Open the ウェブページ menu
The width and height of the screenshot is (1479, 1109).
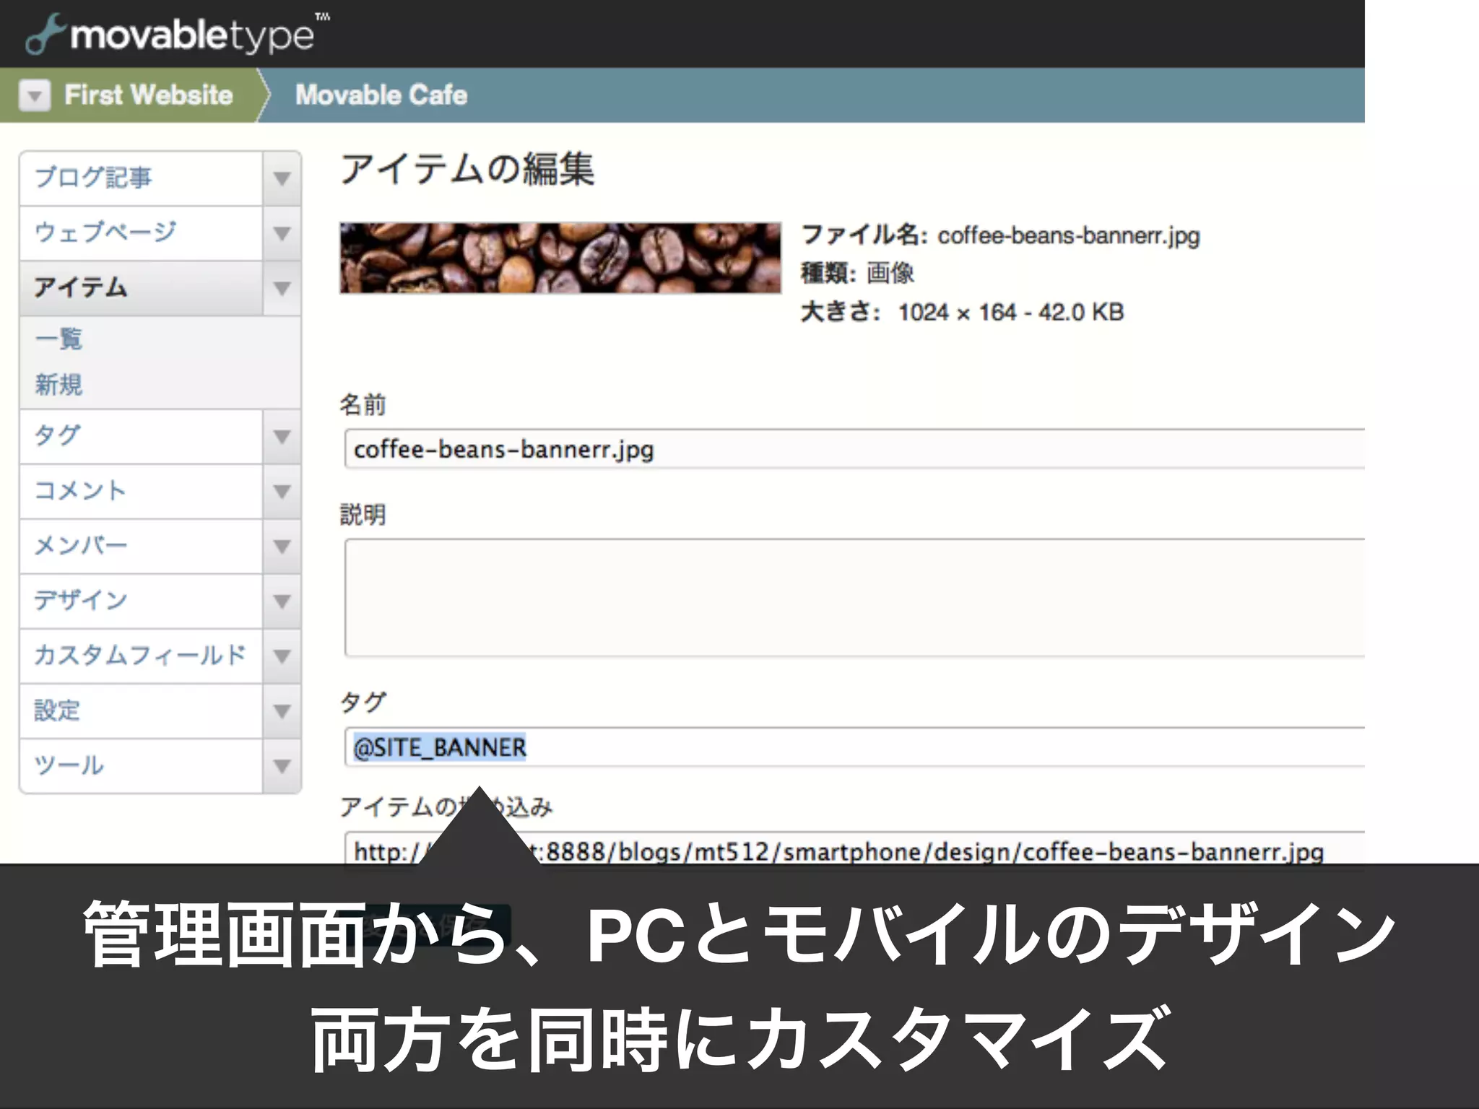[141, 232]
